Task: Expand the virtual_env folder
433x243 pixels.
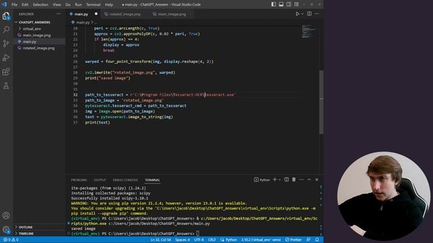Action: (x=32, y=28)
